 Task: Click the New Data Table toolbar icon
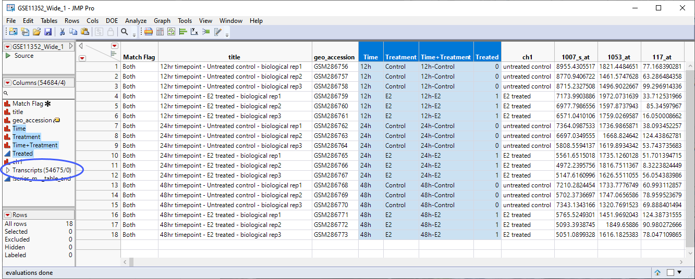13,32
